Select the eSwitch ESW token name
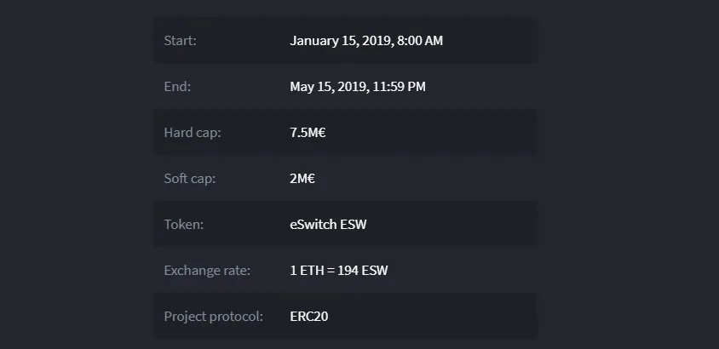719x349 pixels. 328,225
